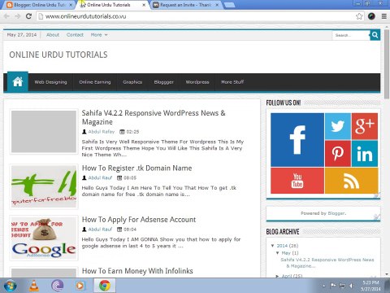390x293 pixels.
Task: Open the .tk domain post thumbnail
Action: (44, 186)
